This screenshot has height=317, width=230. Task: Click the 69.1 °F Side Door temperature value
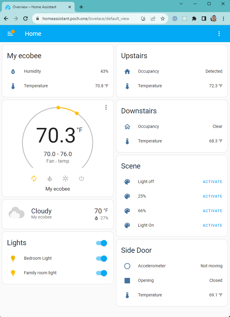[216, 295]
